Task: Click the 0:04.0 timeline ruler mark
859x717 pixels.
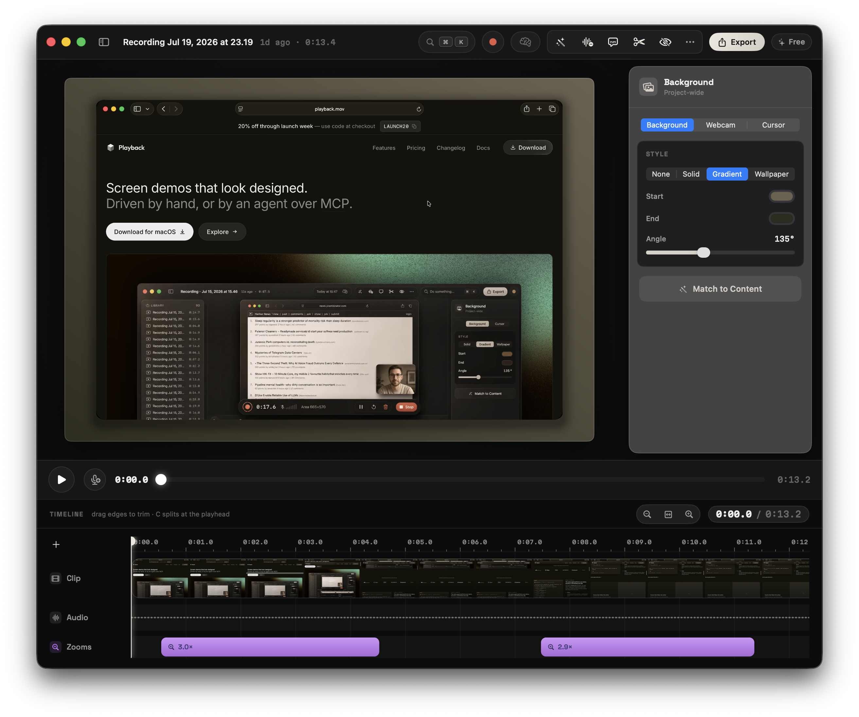Action: [x=365, y=542]
